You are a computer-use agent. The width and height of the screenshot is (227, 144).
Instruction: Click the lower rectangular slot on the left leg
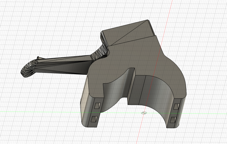coord(94,119)
